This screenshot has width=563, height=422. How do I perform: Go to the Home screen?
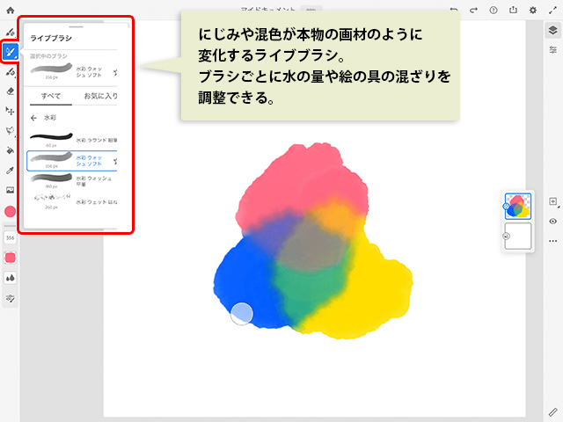(x=11, y=10)
